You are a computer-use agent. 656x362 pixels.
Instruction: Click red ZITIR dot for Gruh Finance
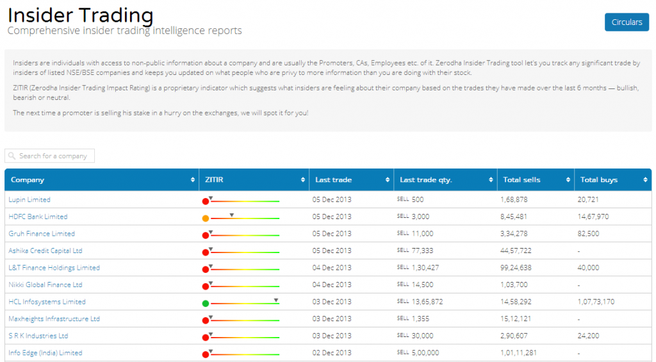206,235
